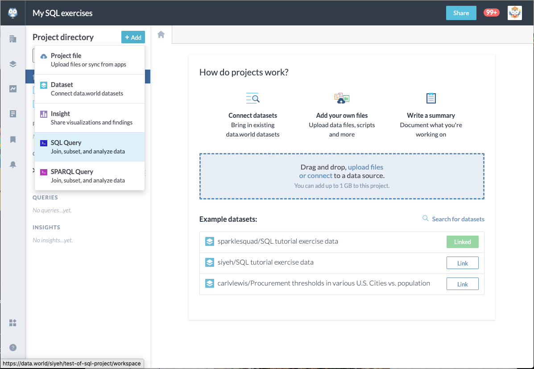
Task: Click the Write a summary heading
Action: [x=431, y=116]
